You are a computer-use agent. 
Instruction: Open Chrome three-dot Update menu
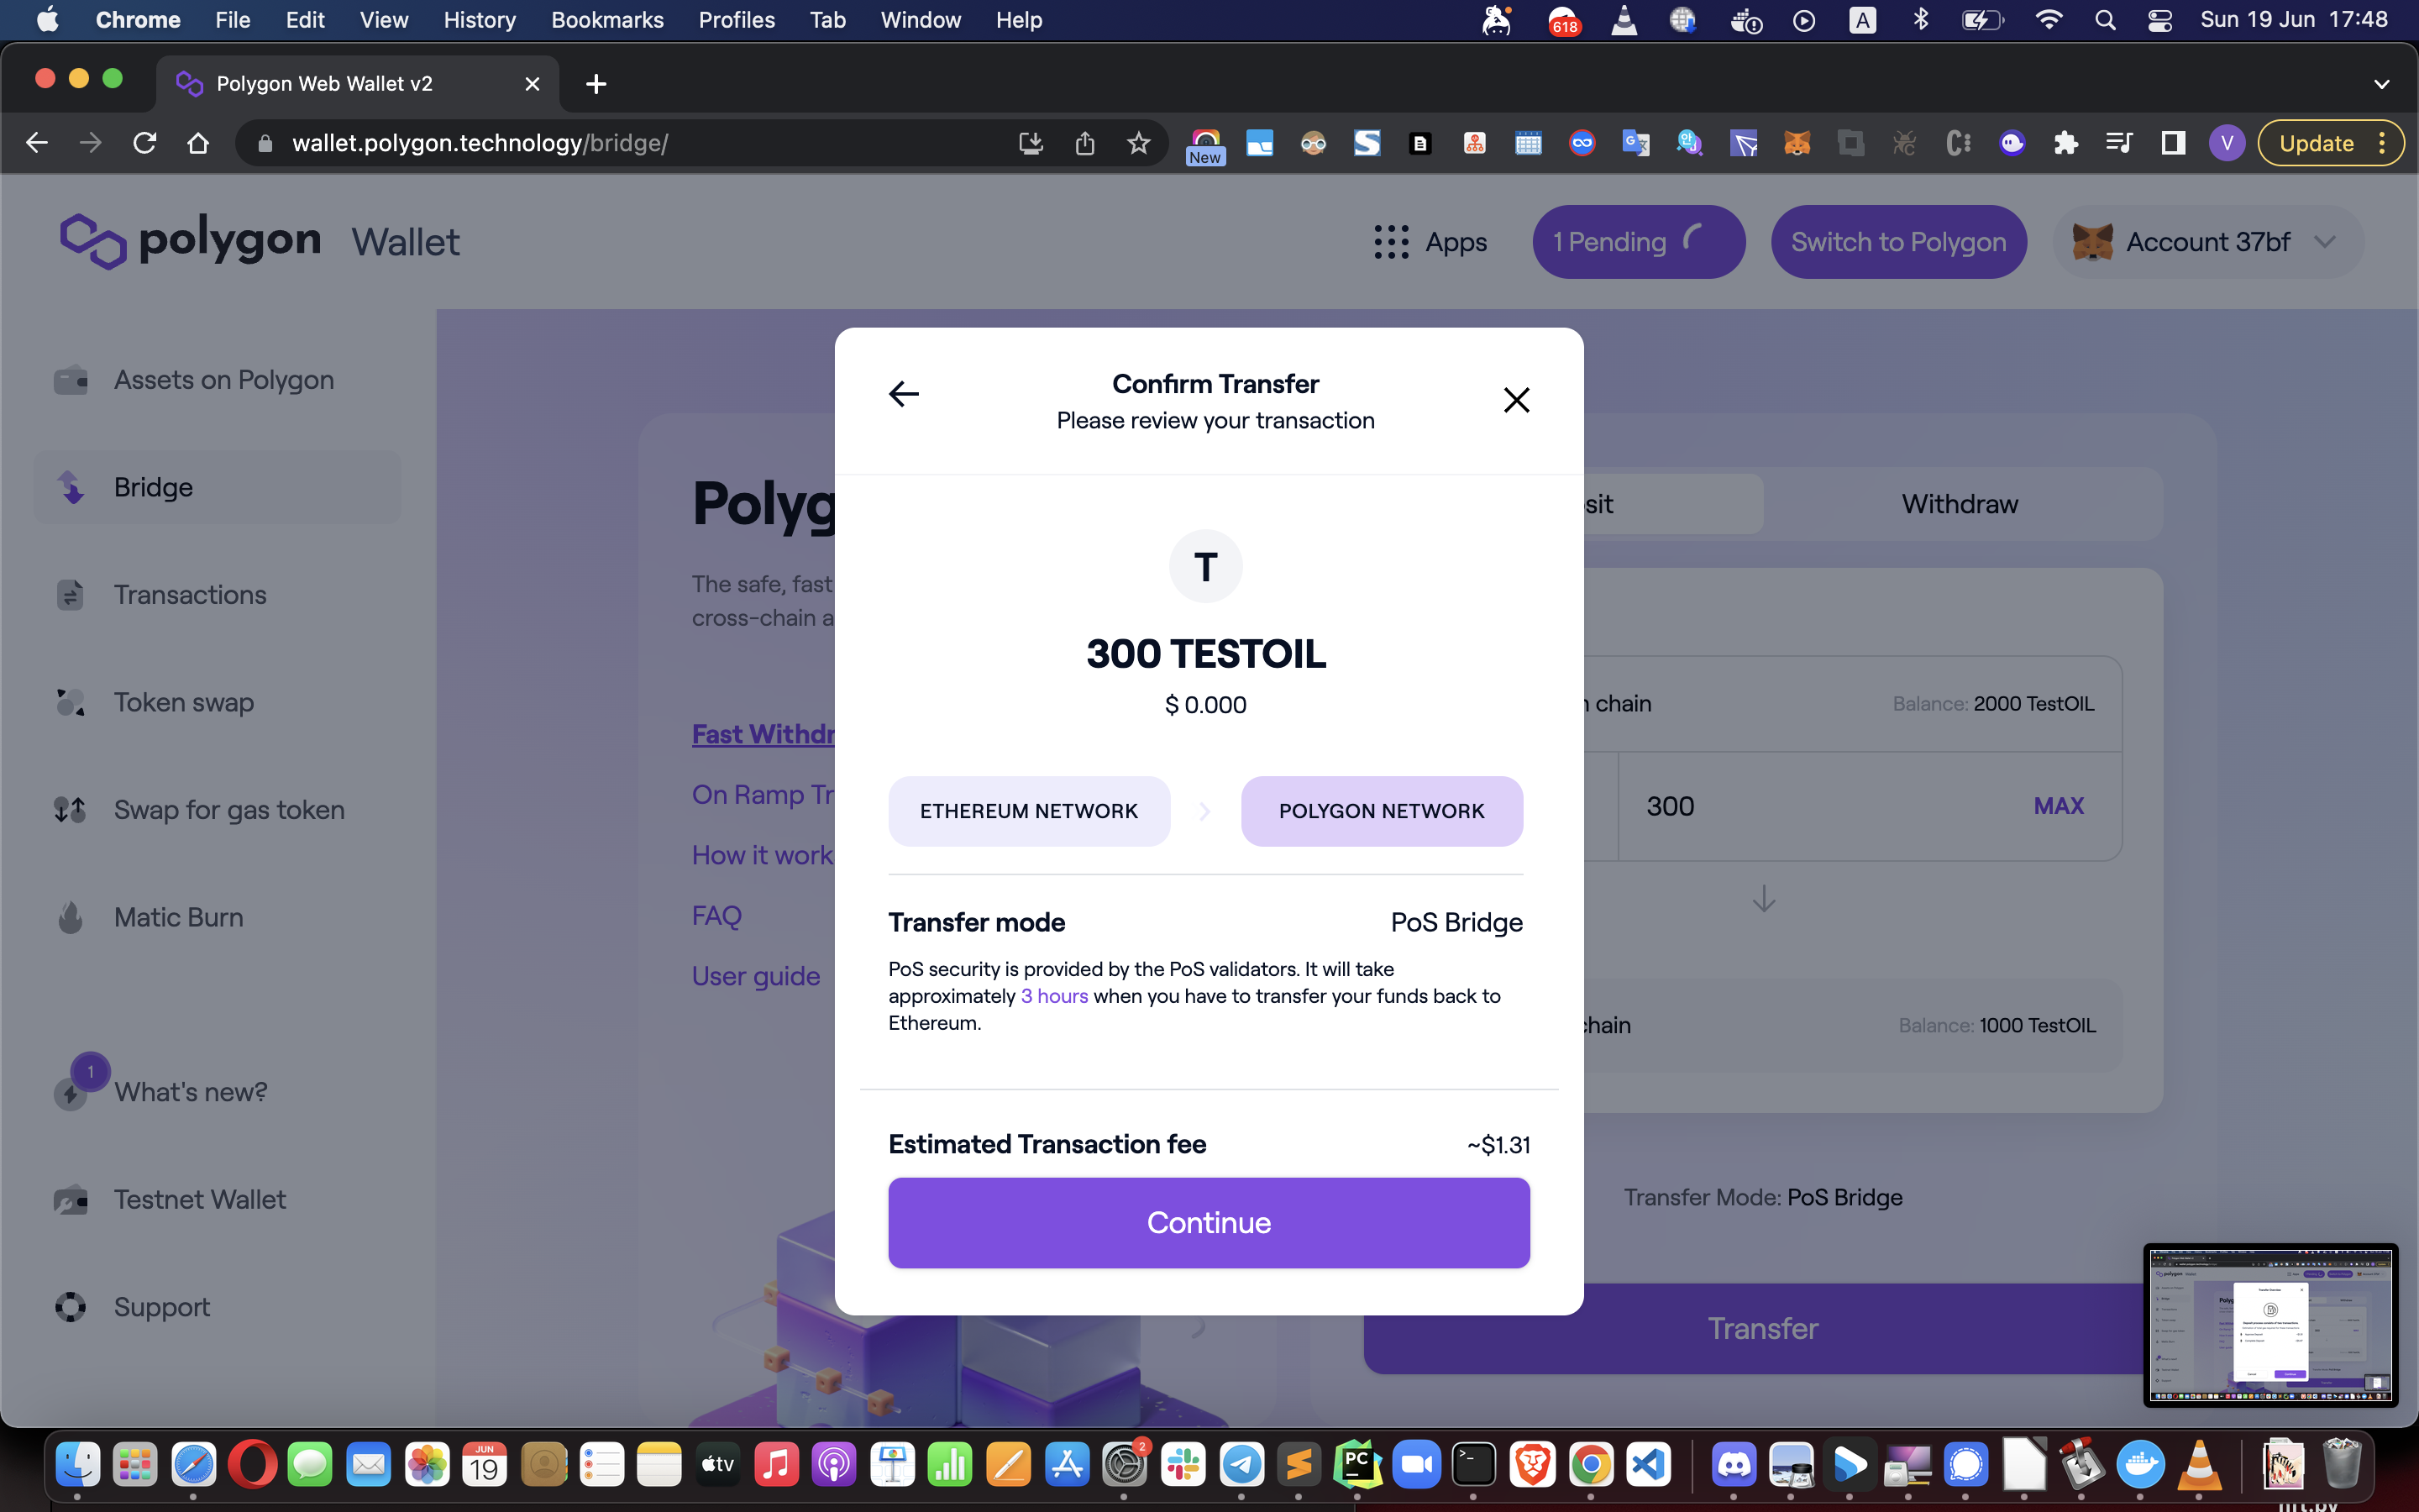pyautogui.click(x=2383, y=143)
